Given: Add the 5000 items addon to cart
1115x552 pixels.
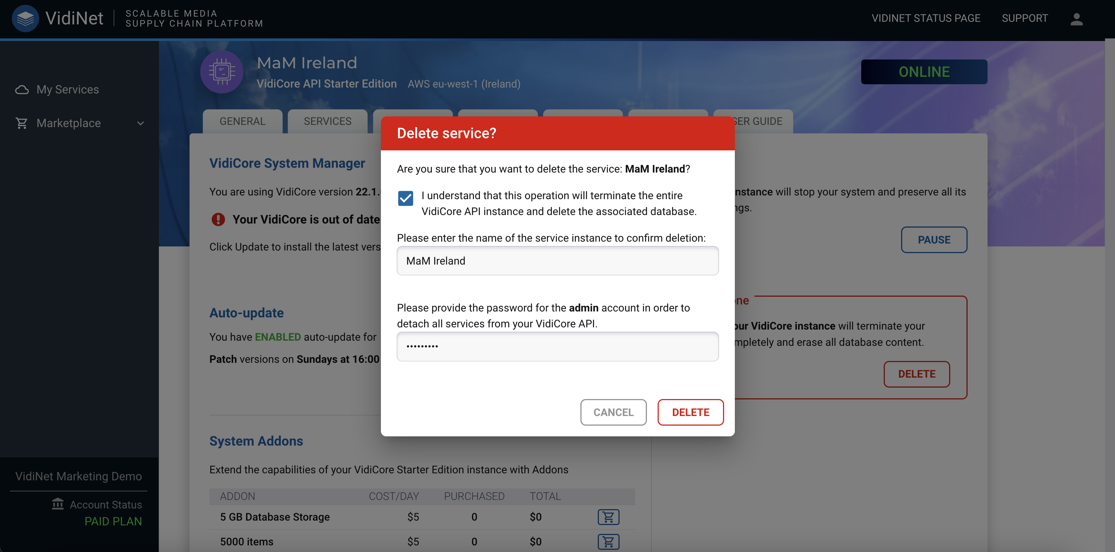Looking at the screenshot, I should (x=608, y=541).
